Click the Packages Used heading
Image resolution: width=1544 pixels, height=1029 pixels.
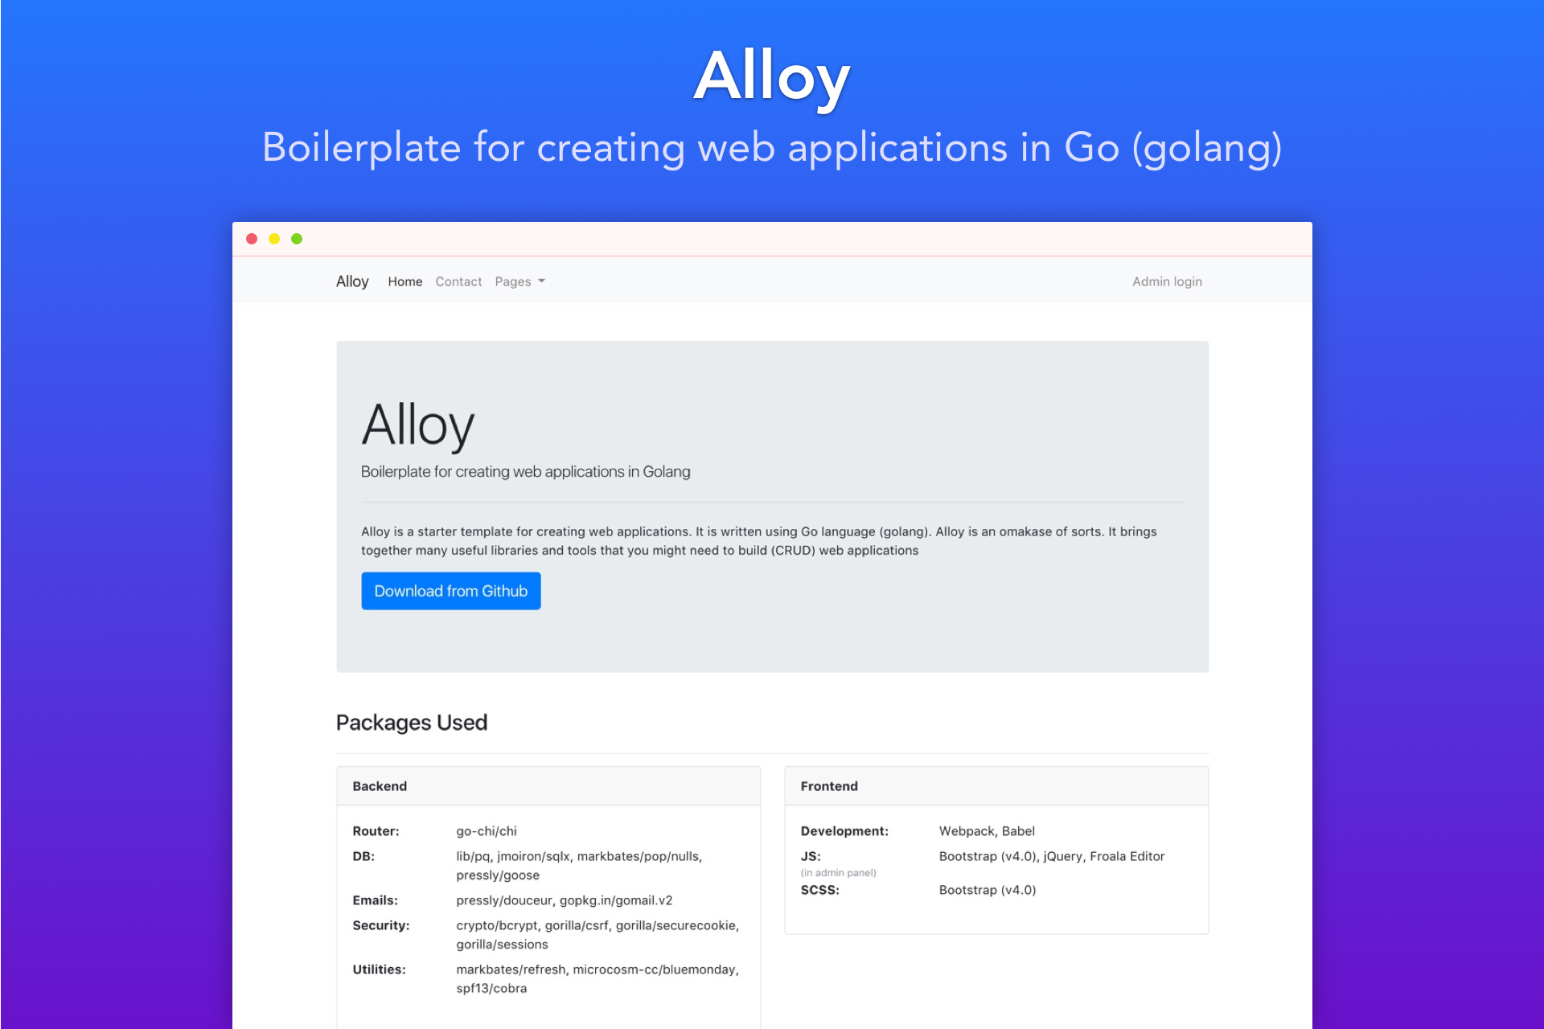[412, 722]
